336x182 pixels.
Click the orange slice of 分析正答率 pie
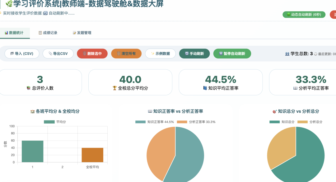point(160,152)
